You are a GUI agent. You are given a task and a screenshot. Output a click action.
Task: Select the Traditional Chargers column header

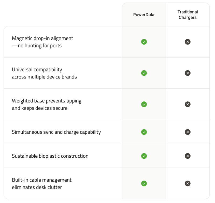click(x=188, y=15)
